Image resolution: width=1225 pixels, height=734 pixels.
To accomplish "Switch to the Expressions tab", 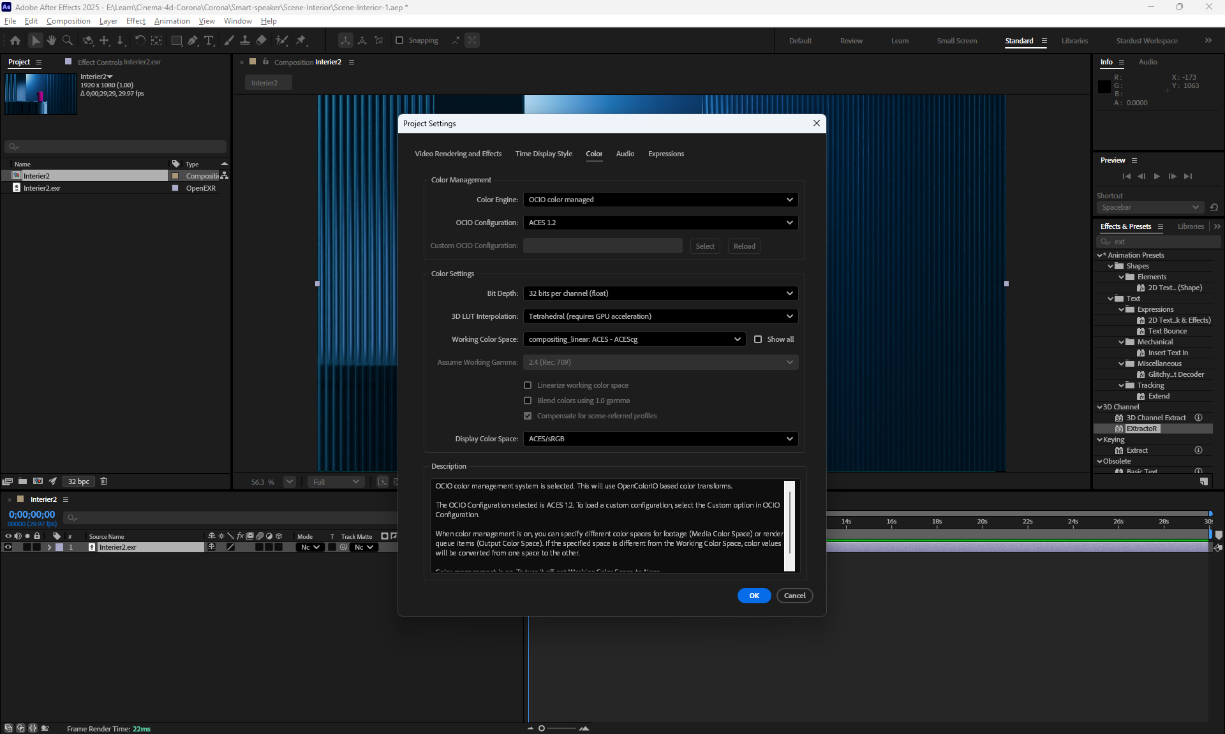I will click(x=665, y=154).
